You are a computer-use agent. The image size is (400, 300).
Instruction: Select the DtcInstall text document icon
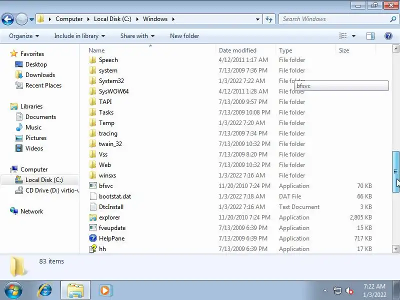[93, 206]
